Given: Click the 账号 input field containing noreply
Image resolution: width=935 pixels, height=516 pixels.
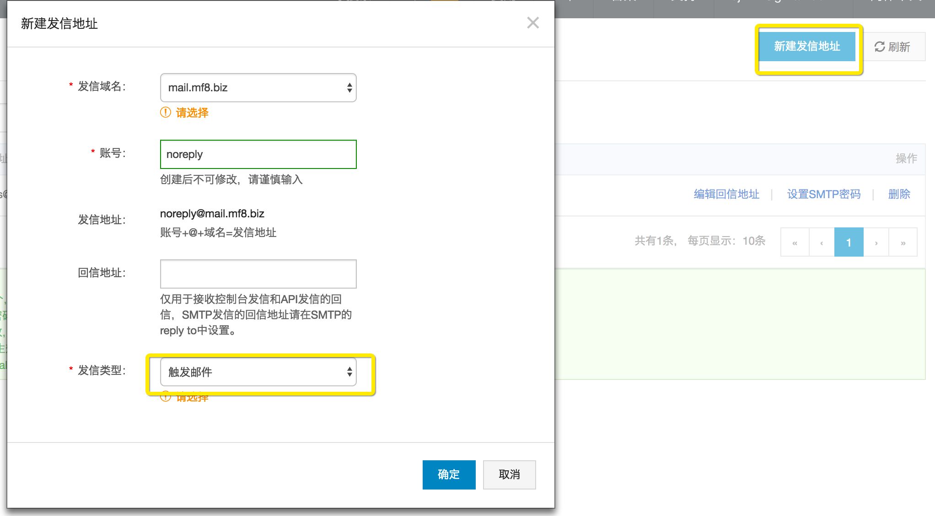Looking at the screenshot, I should click(x=258, y=154).
